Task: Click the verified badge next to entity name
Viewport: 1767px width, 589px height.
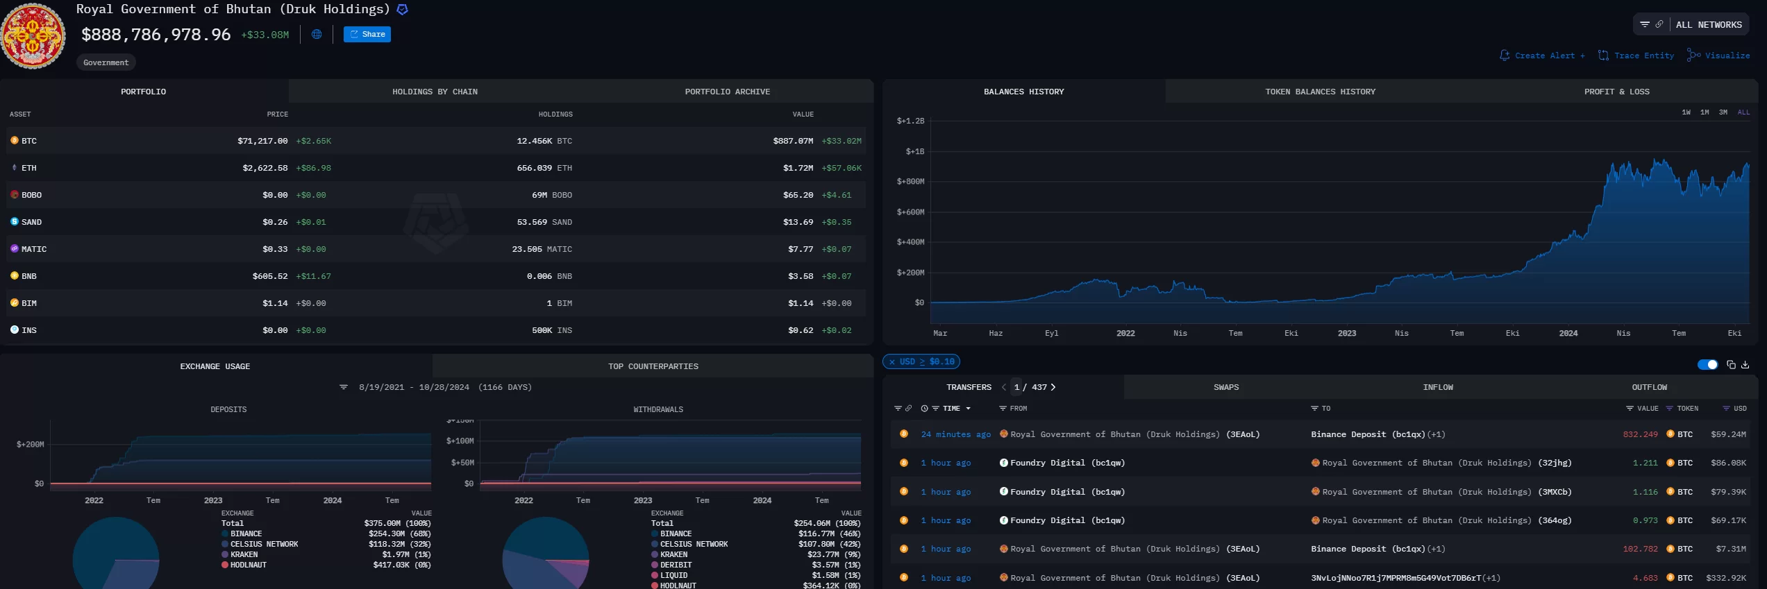Action: pyautogui.click(x=402, y=10)
